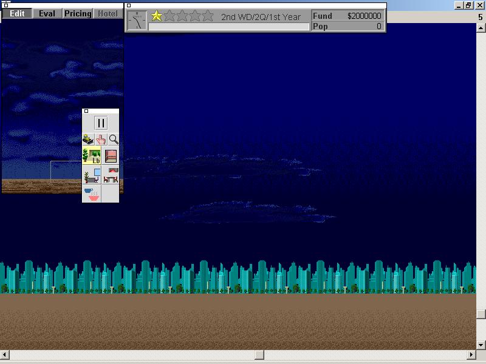Click the first gold star rating
Image resolution: width=486 pixels, height=364 pixels.
[157, 16]
